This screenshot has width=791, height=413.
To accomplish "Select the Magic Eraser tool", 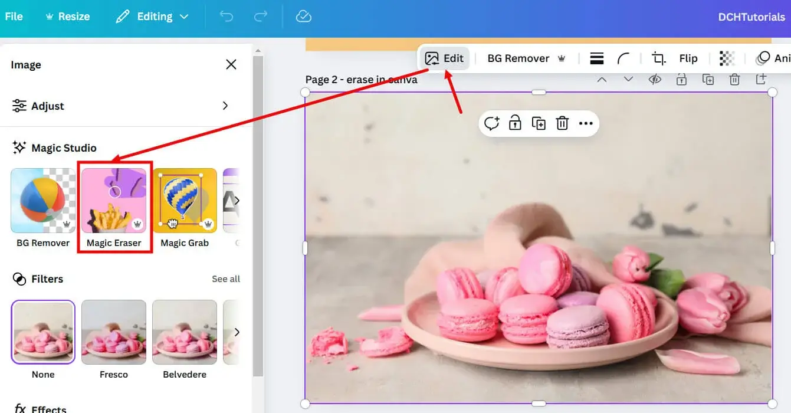I will [113, 201].
